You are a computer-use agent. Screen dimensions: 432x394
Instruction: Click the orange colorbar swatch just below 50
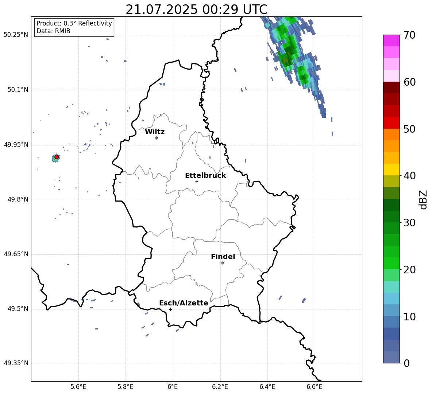click(x=391, y=134)
